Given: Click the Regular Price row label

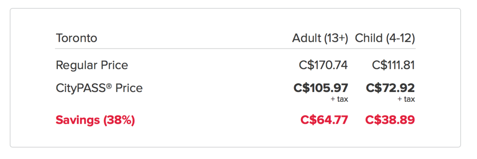Looking at the screenshot, I should 92,65.
